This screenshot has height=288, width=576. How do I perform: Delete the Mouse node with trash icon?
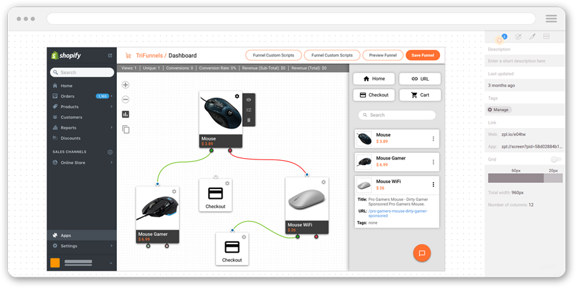249,120
